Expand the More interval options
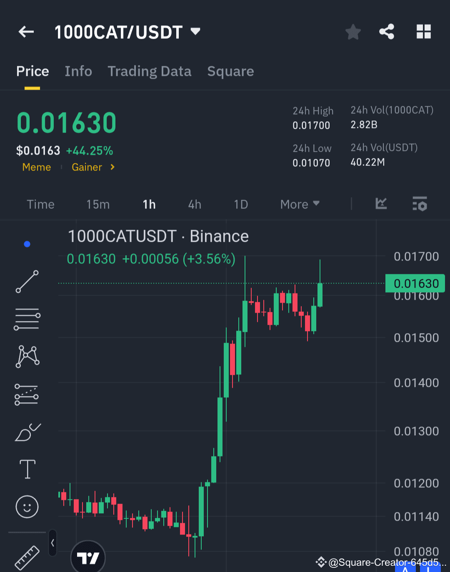Viewport: 450px width, 572px height. 299,204
